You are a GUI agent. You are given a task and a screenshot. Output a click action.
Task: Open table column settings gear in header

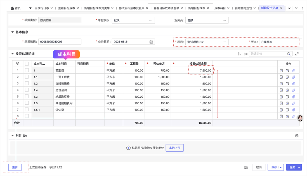tap(18, 64)
